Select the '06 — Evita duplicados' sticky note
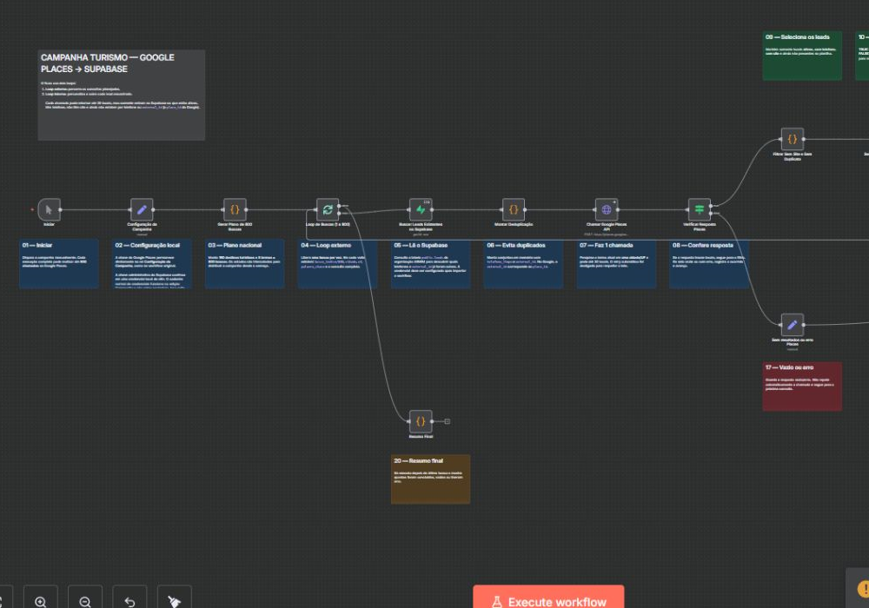The image size is (869, 608). pos(524,264)
